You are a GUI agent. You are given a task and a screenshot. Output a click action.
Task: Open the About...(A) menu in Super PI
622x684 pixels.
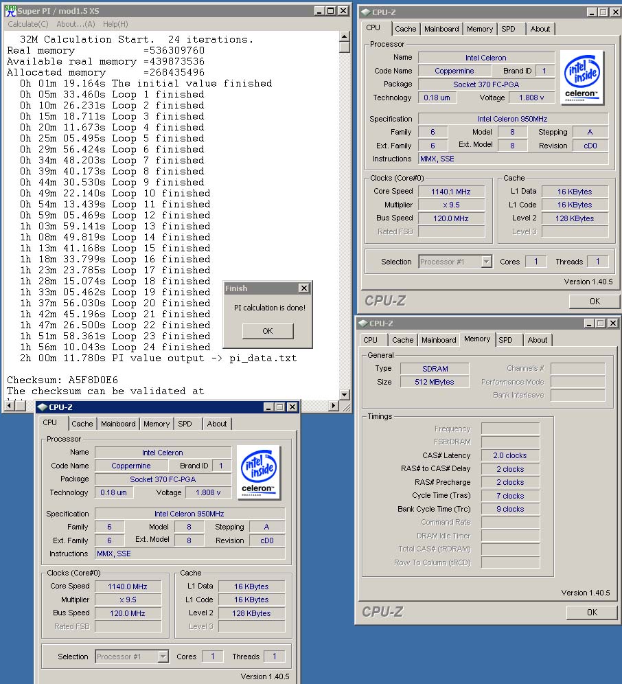pyautogui.click(x=76, y=24)
